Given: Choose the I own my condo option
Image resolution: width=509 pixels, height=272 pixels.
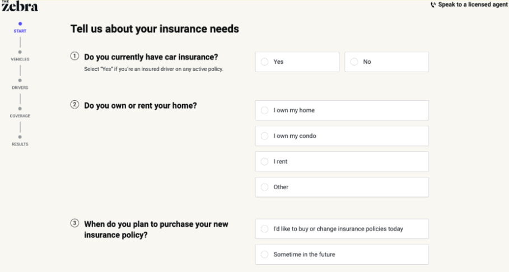Looking at the screenshot, I should (x=342, y=136).
